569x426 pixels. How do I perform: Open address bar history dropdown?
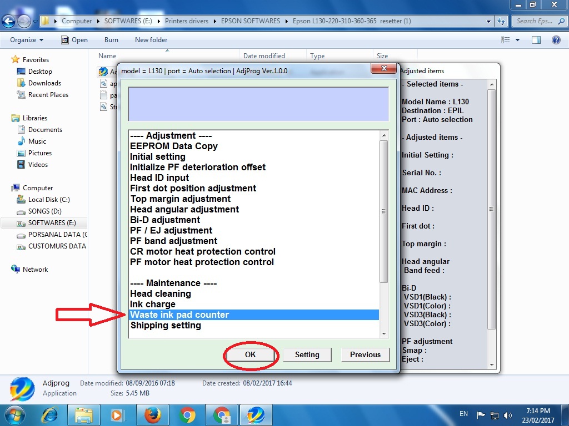[488, 21]
